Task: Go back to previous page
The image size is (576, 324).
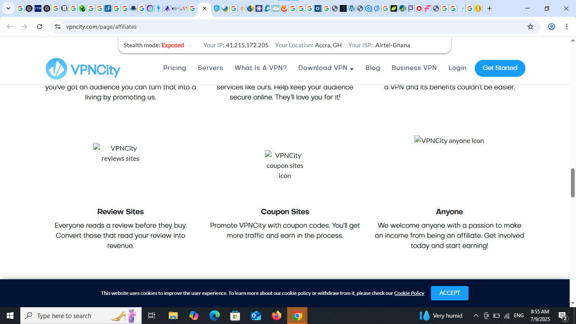Action: click(x=9, y=27)
